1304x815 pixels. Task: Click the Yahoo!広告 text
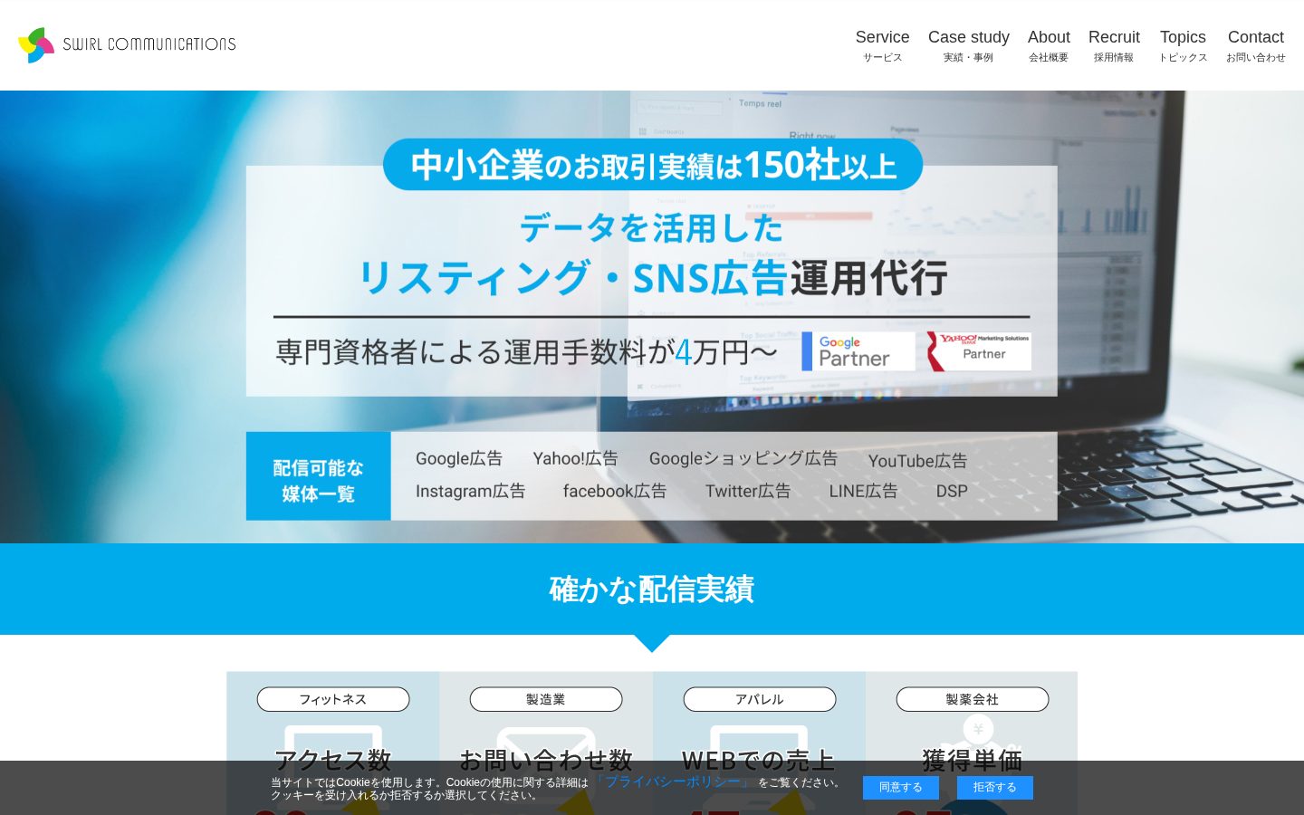point(576,459)
